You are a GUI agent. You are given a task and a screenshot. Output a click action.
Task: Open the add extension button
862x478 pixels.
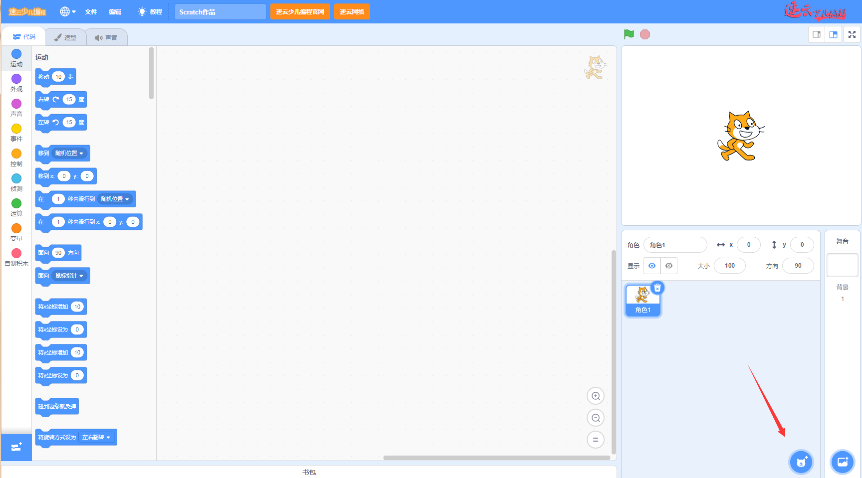pos(16,447)
